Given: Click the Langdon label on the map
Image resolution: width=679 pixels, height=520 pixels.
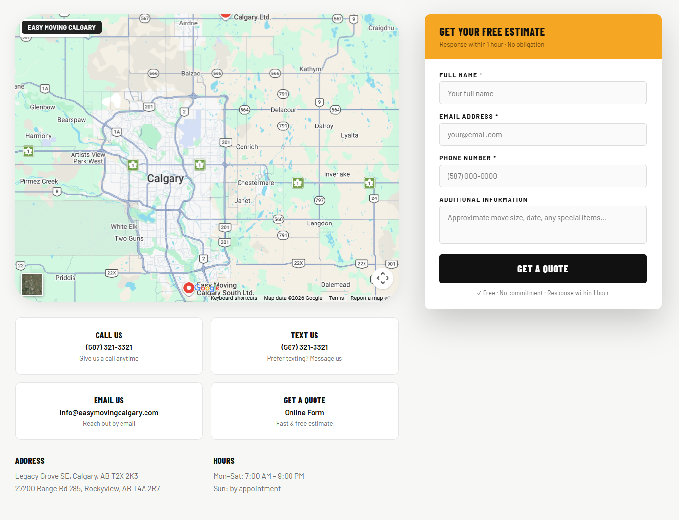Looking at the screenshot, I should [x=319, y=223].
